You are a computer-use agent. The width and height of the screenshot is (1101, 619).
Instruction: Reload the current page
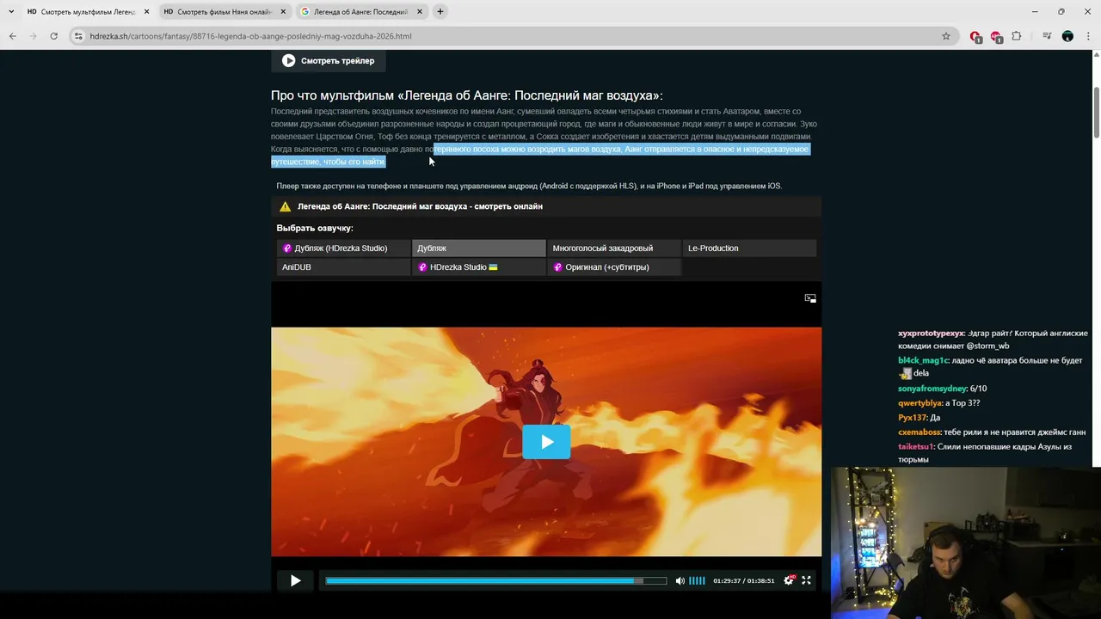pos(54,36)
